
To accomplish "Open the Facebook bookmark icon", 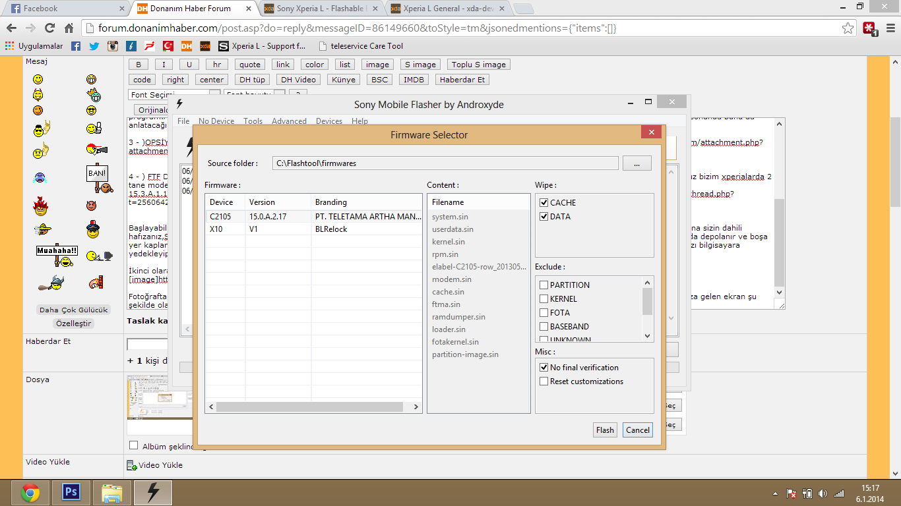I will point(76,46).
